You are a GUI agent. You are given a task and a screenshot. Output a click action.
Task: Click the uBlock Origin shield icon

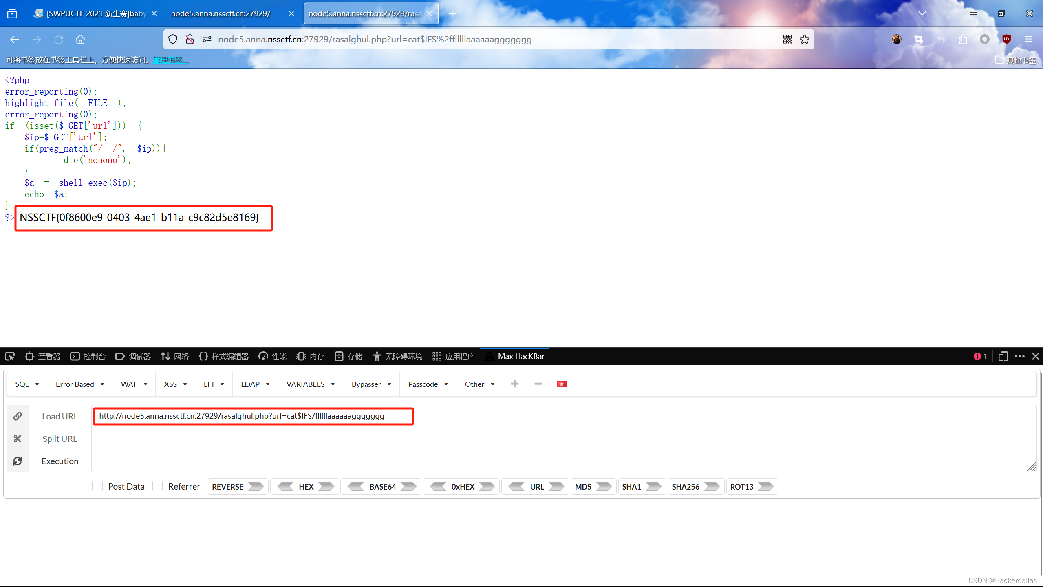tap(1006, 39)
